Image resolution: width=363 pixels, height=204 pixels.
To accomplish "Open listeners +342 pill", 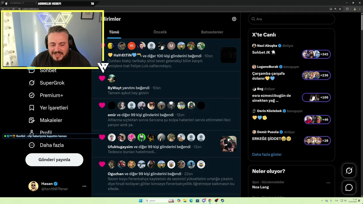I will point(316,54).
